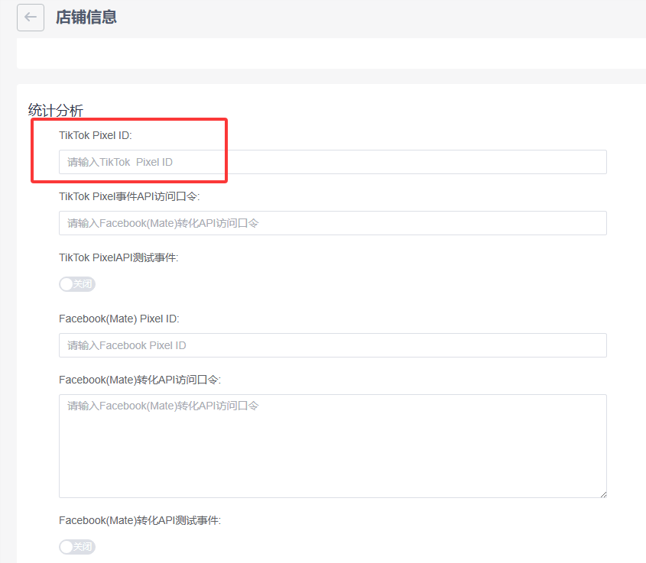Click the TikTok Pixel ID label
Screen dimensions: 646x563
[x=96, y=135]
